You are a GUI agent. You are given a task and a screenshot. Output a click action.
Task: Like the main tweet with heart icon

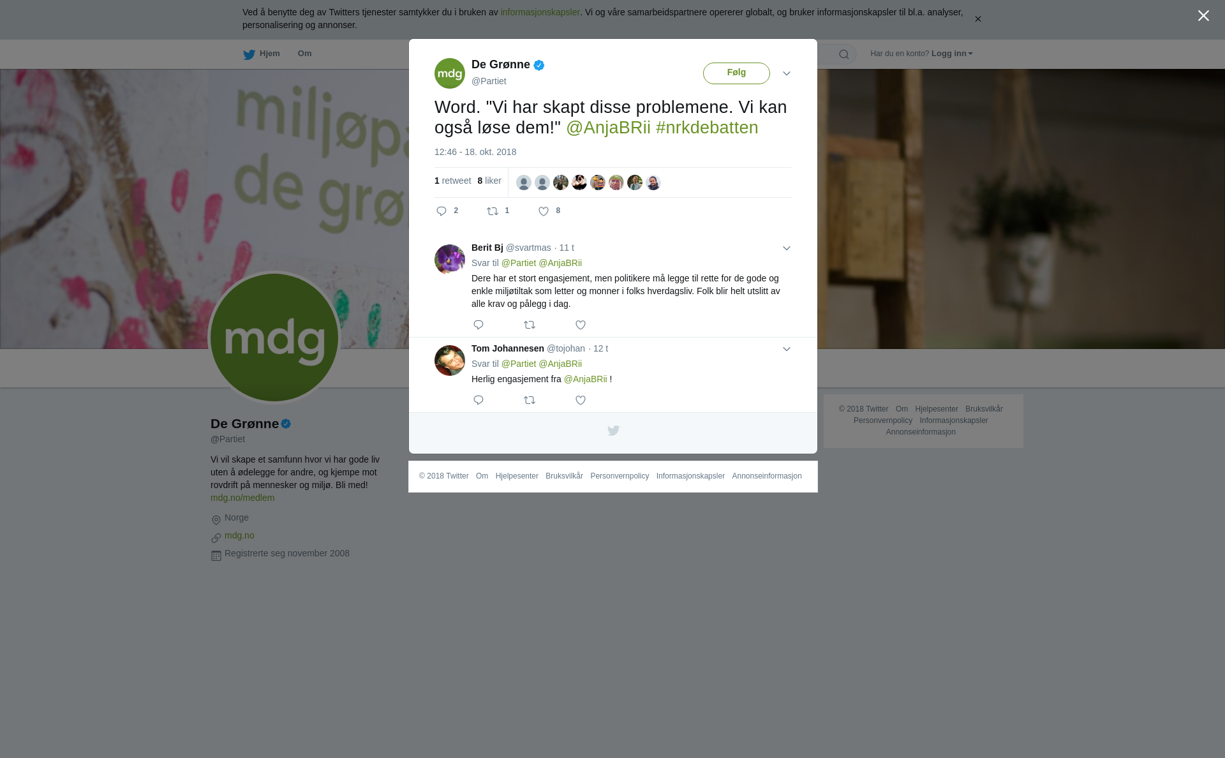point(544,211)
